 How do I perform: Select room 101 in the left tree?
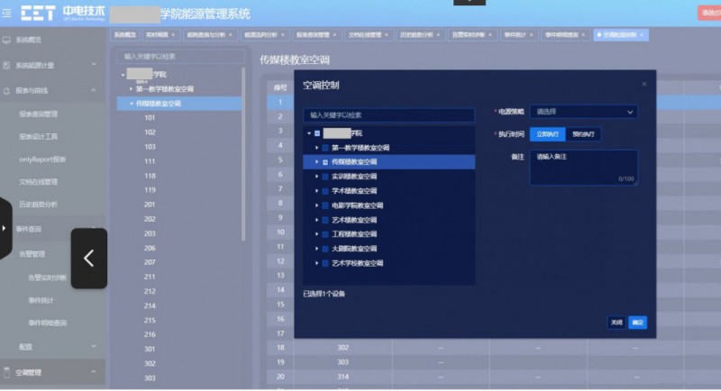point(150,118)
